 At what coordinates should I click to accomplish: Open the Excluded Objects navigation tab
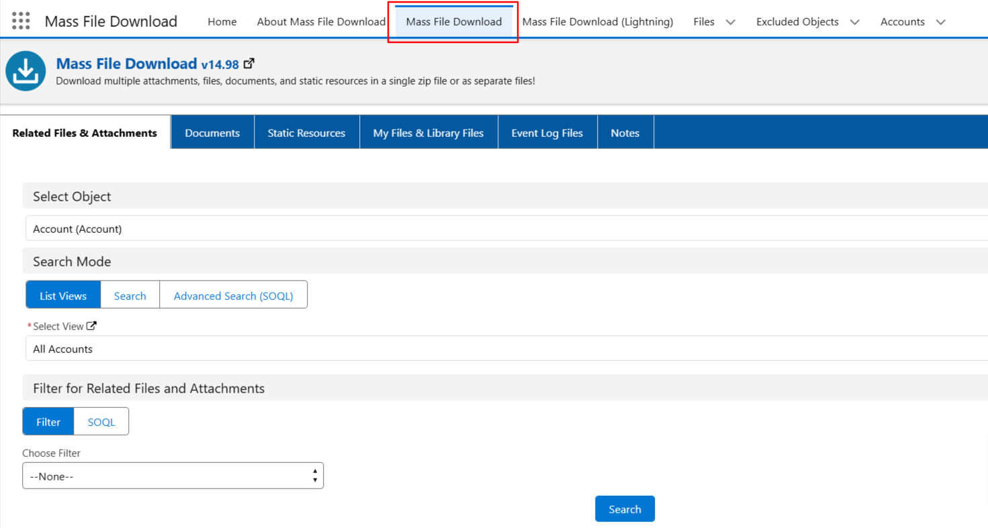point(797,21)
